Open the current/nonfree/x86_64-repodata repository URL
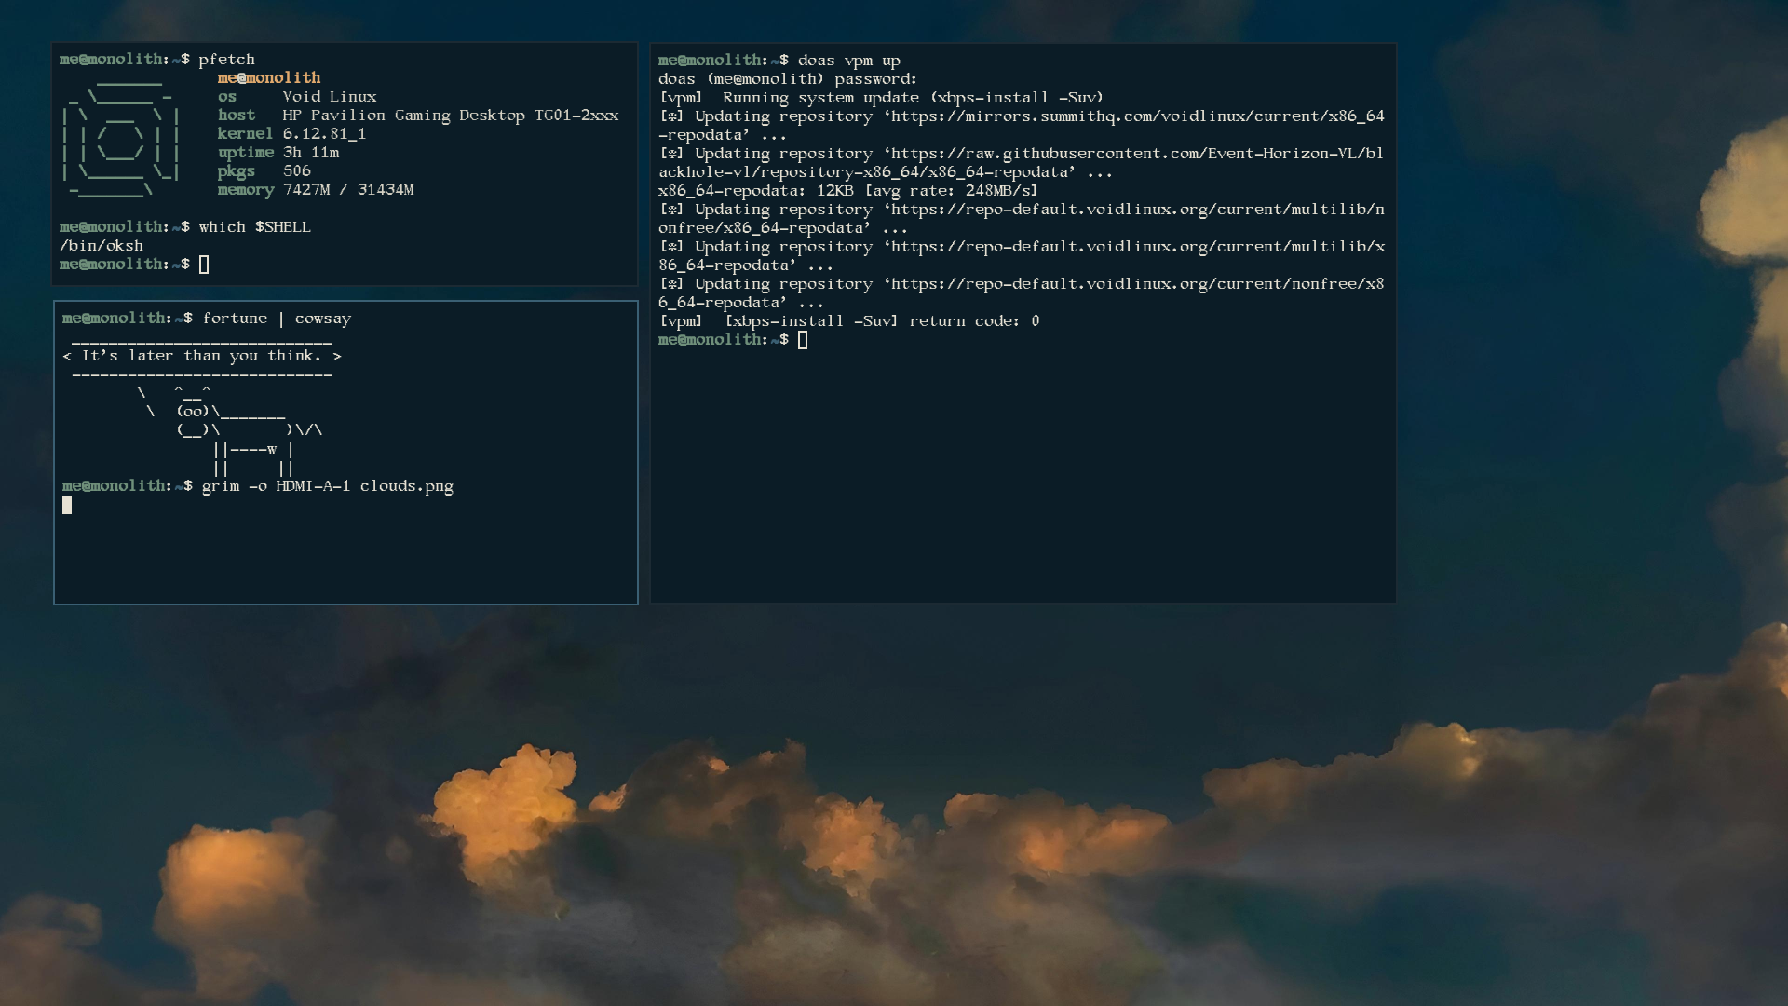This screenshot has height=1006, width=1788. tap(1022, 293)
